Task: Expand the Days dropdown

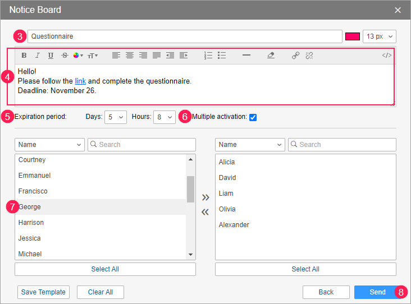Action: tap(115, 117)
